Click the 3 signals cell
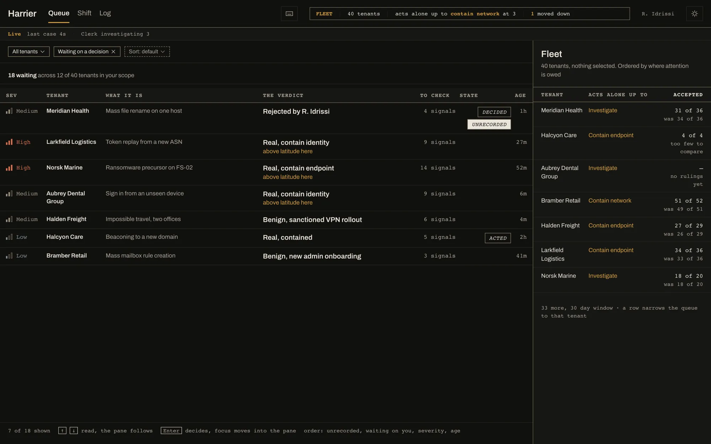The image size is (711, 444). [x=439, y=256]
